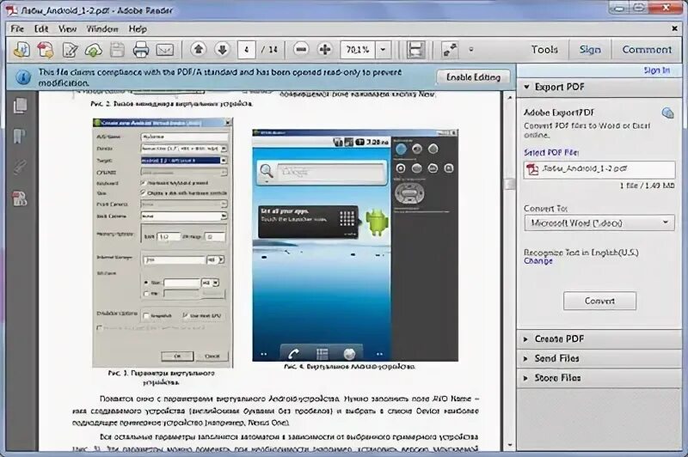688x457 pixels.
Task: Click the zoom in plus button
Action: coord(325,50)
